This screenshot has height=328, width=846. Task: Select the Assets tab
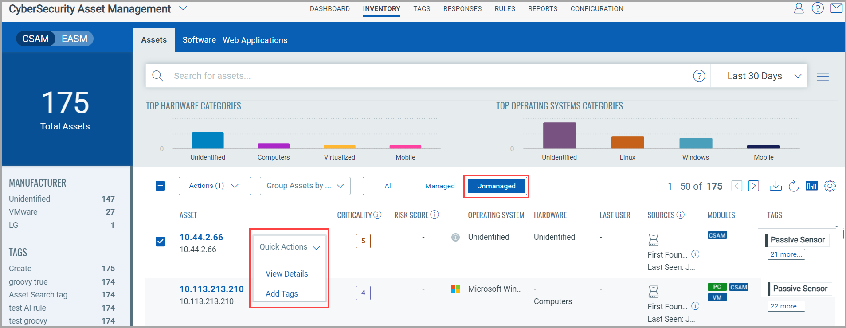point(154,40)
